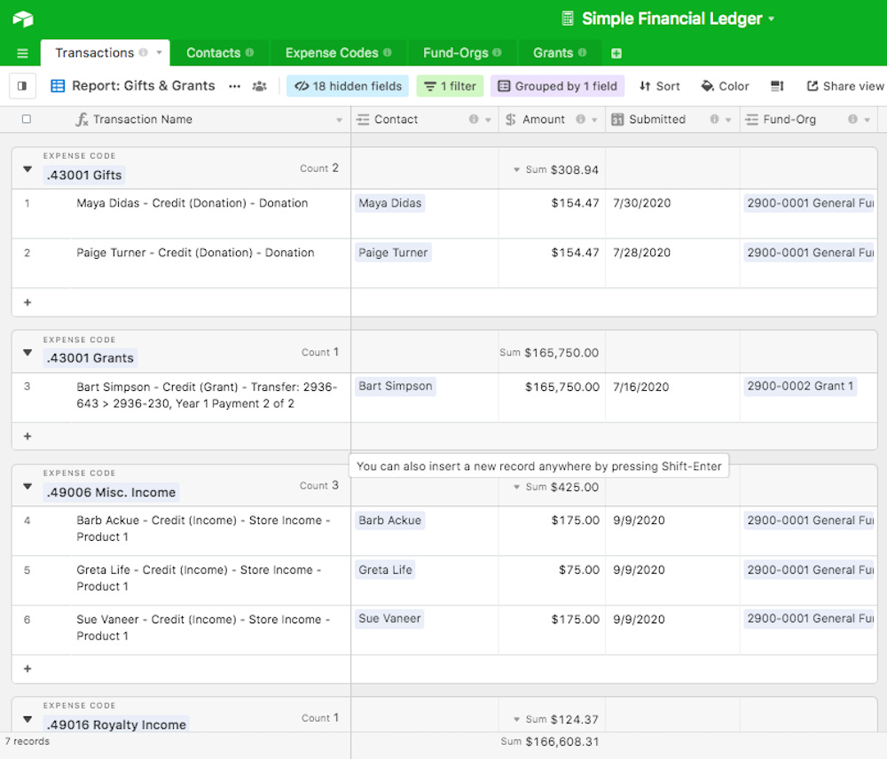This screenshot has height=759, width=887.
Task: Add record in .43001 Gifts group
Action: (x=27, y=302)
